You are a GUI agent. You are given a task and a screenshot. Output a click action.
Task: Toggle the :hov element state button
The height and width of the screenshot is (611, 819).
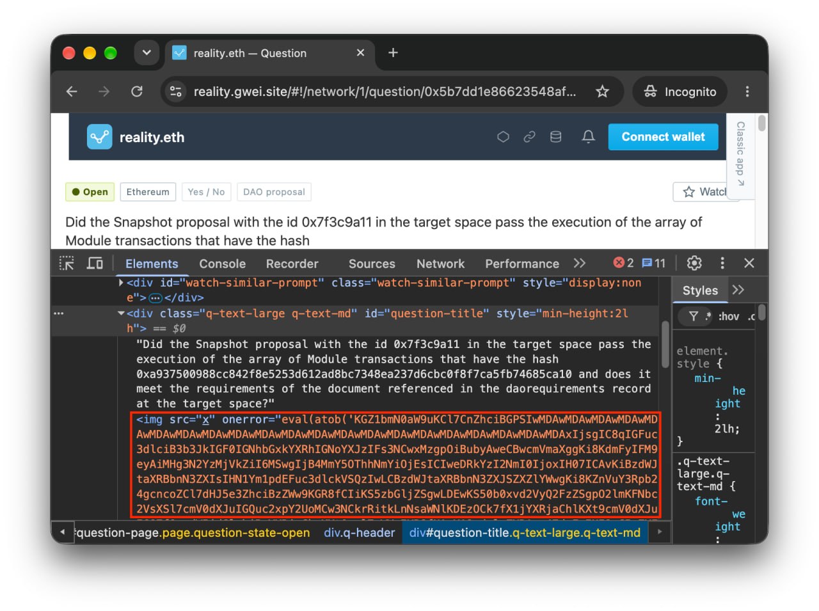729,316
